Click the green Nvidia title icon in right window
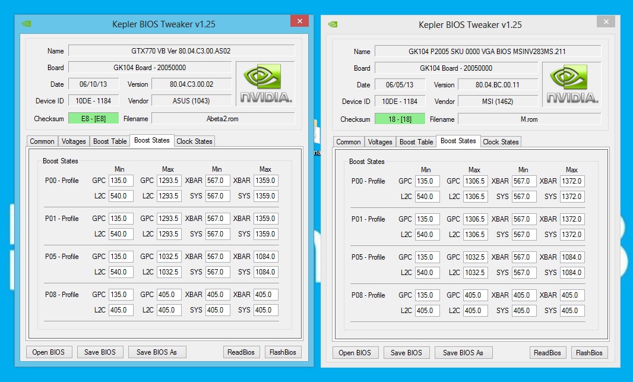The height and width of the screenshot is (382, 633). [333, 24]
